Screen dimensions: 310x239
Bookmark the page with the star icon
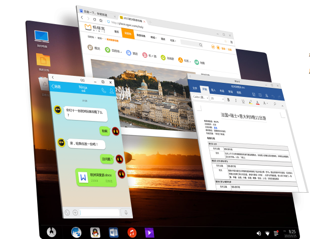tap(101, 21)
